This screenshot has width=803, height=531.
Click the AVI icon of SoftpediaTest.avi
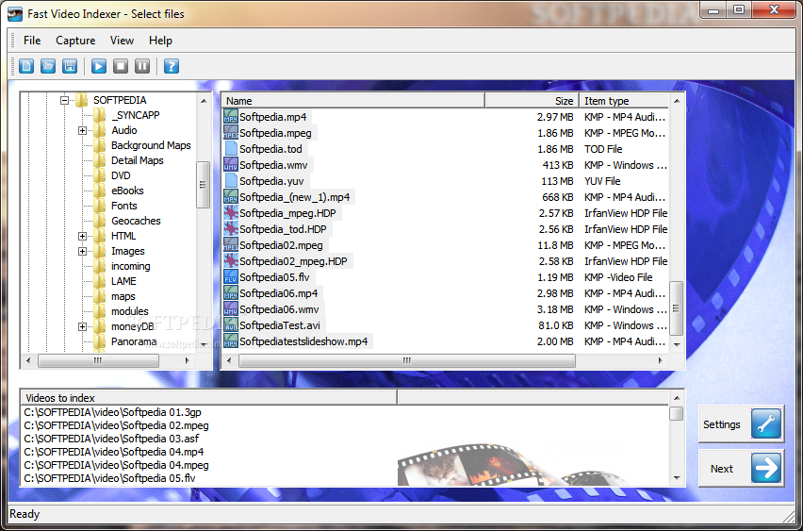tap(231, 325)
